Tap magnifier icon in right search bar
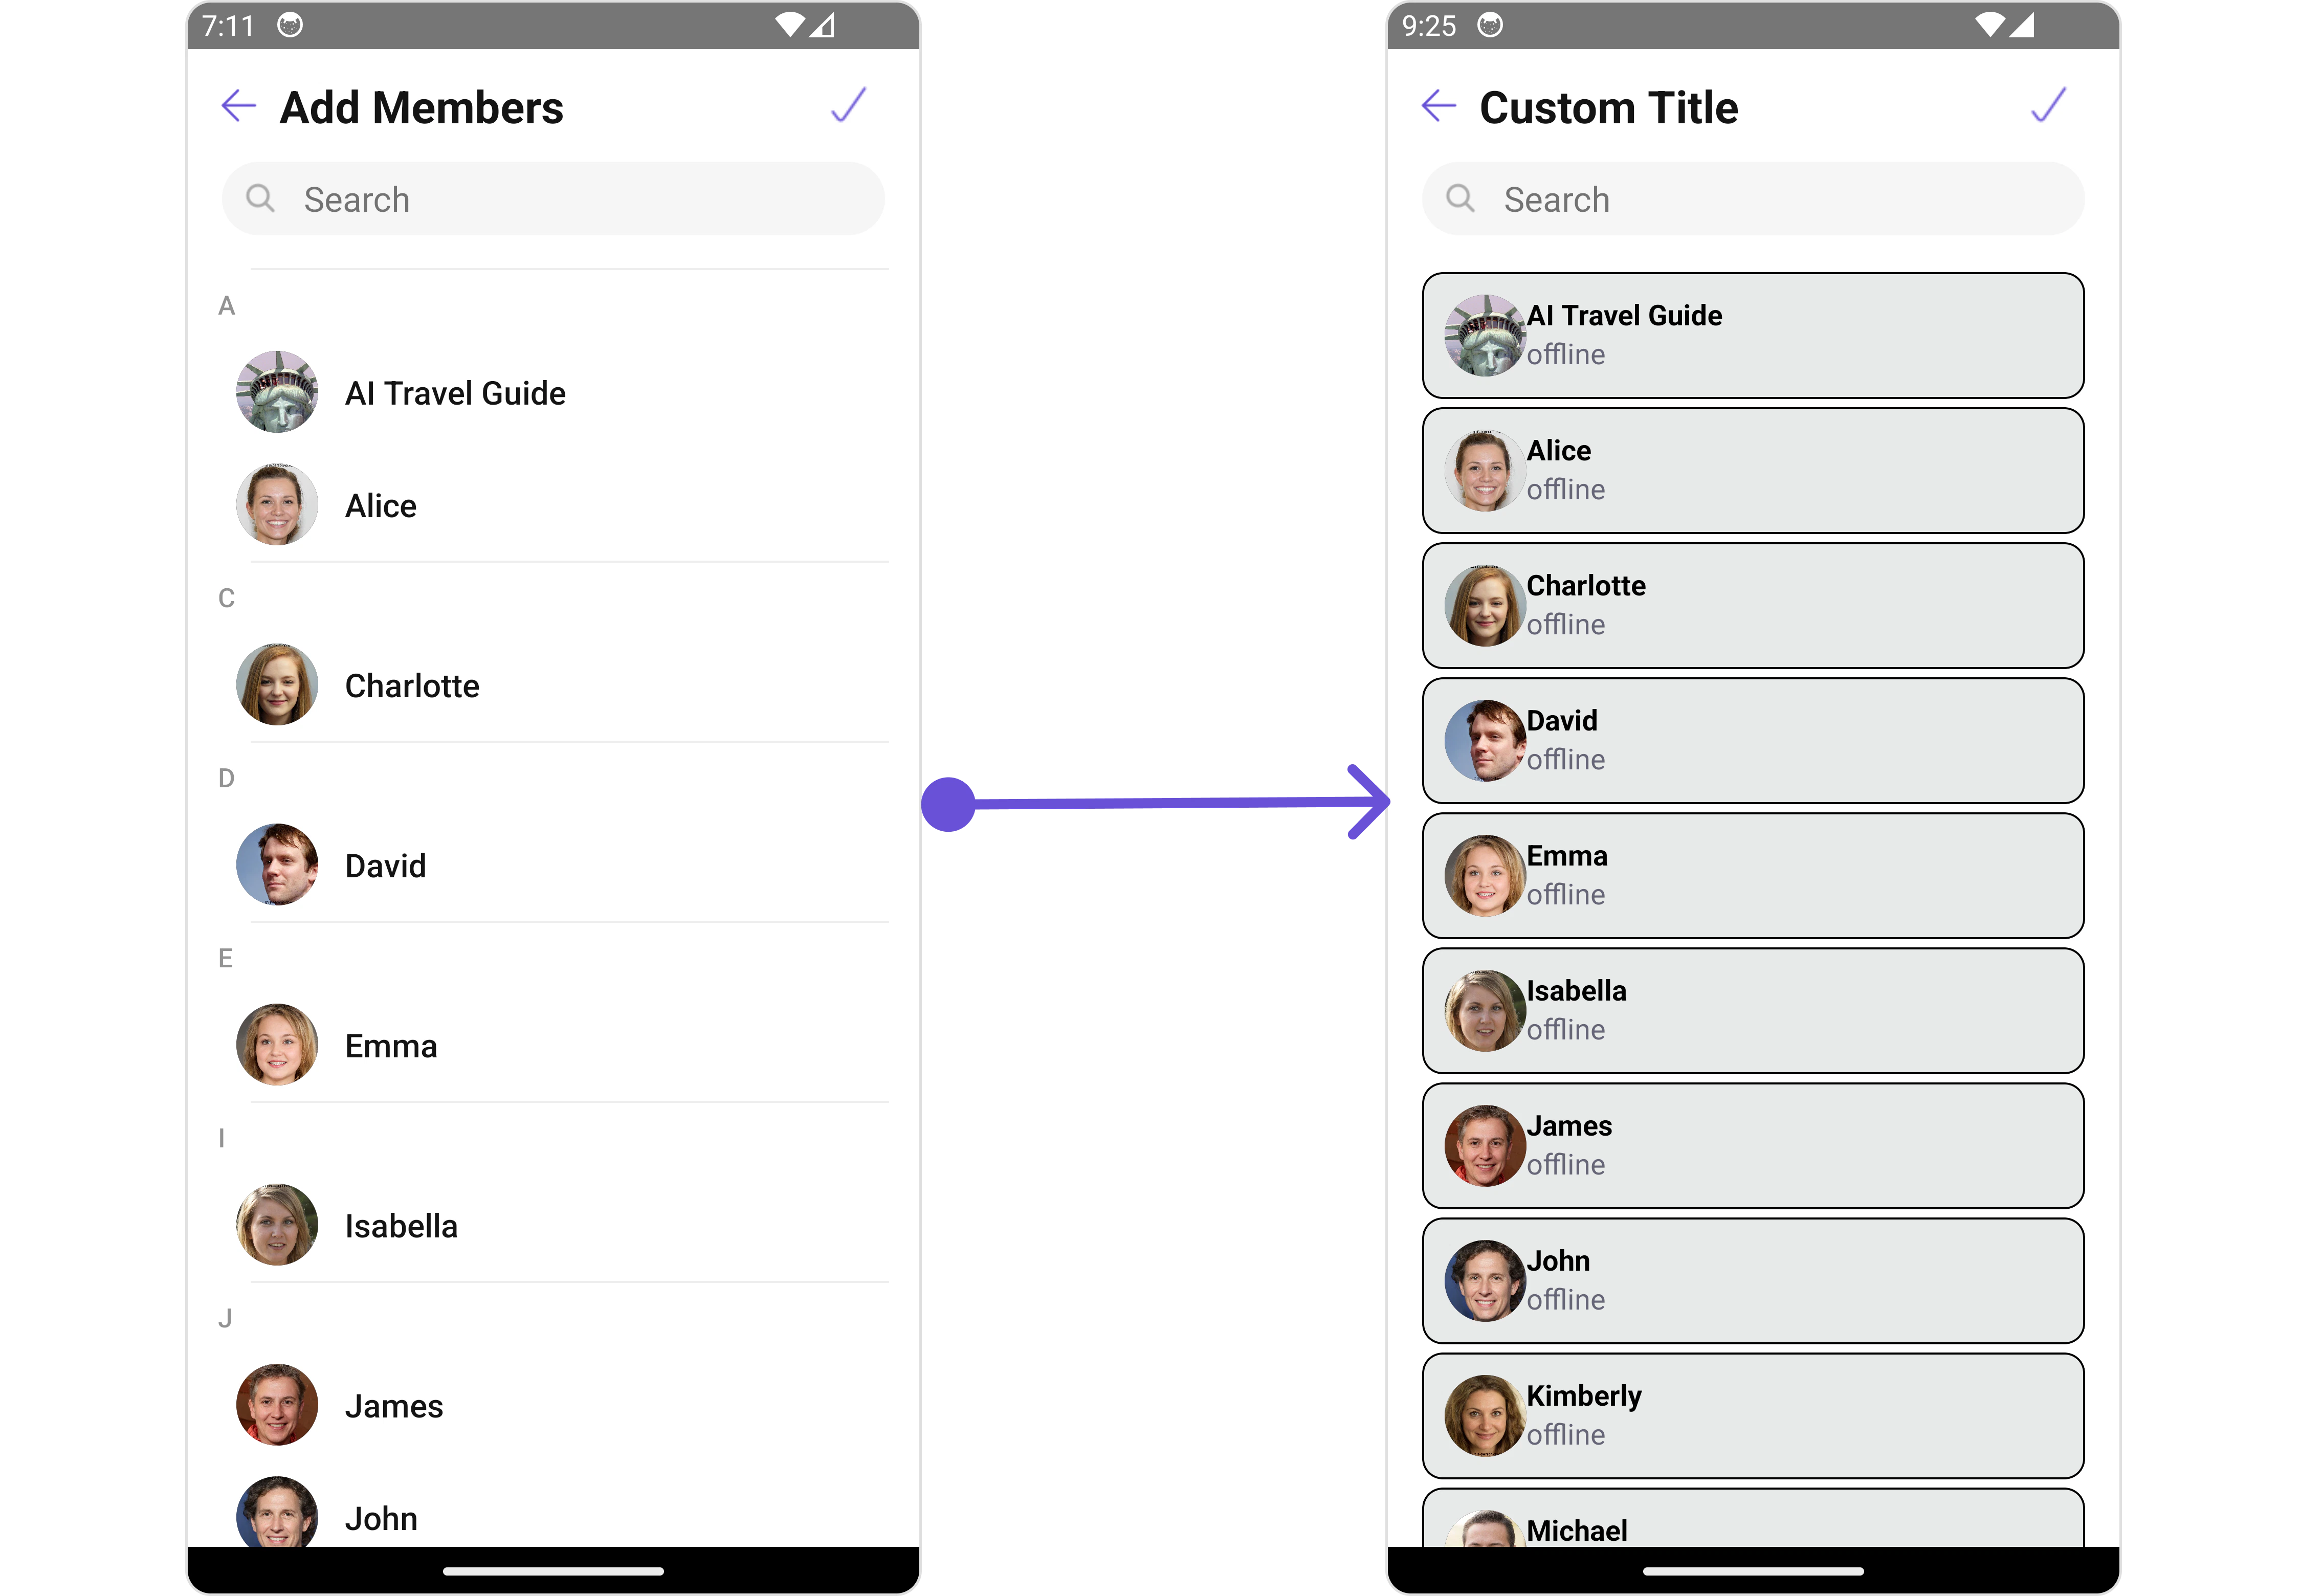 click(x=1460, y=198)
